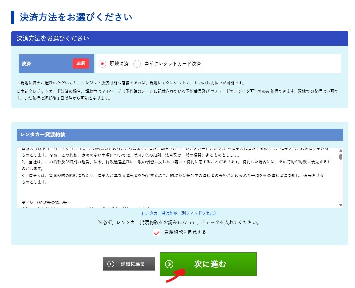
Task: Click the 第2条 heading in terms text
Action: click(x=45, y=203)
